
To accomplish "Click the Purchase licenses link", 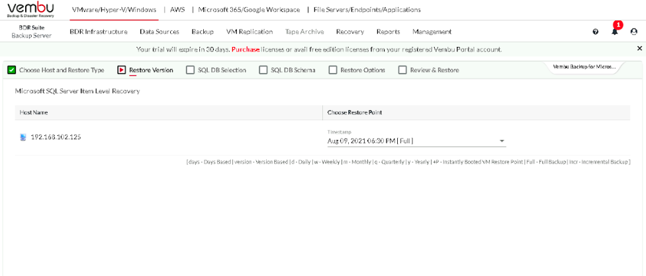I will click(x=246, y=50).
